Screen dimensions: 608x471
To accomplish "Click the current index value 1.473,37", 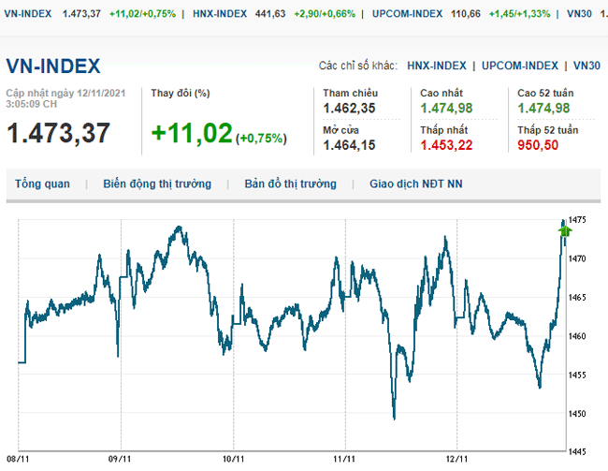I will [x=58, y=133].
